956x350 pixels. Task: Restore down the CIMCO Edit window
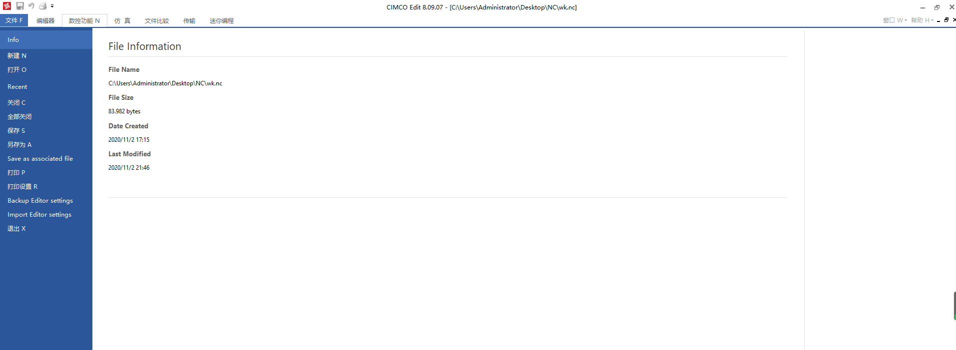point(937,7)
